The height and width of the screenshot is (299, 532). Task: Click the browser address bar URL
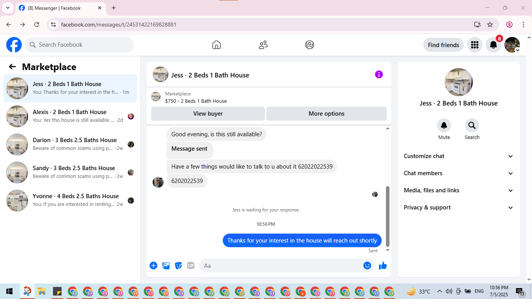click(119, 25)
